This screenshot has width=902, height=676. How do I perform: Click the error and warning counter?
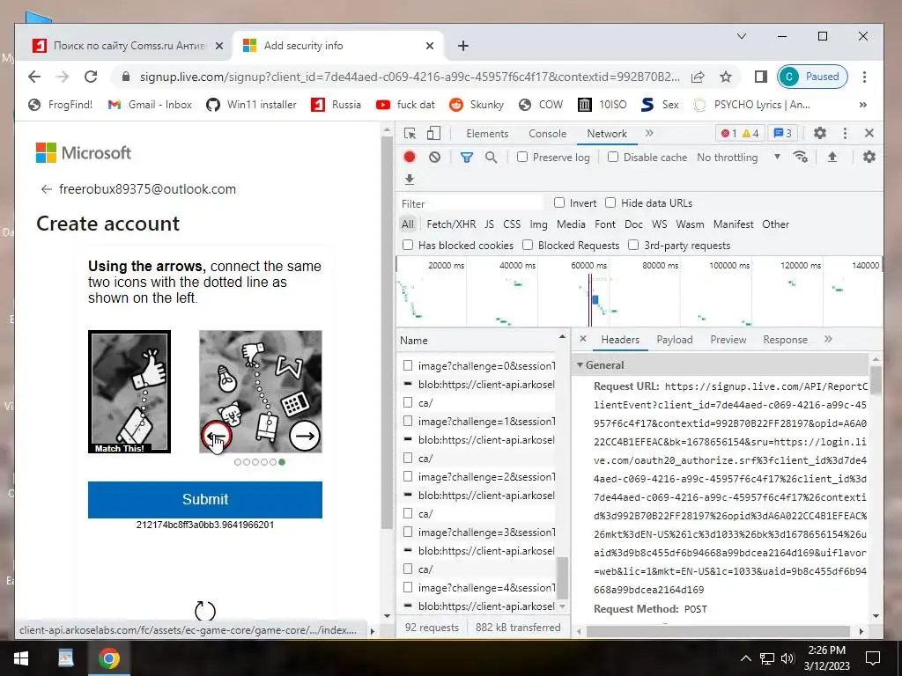click(740, 134)
